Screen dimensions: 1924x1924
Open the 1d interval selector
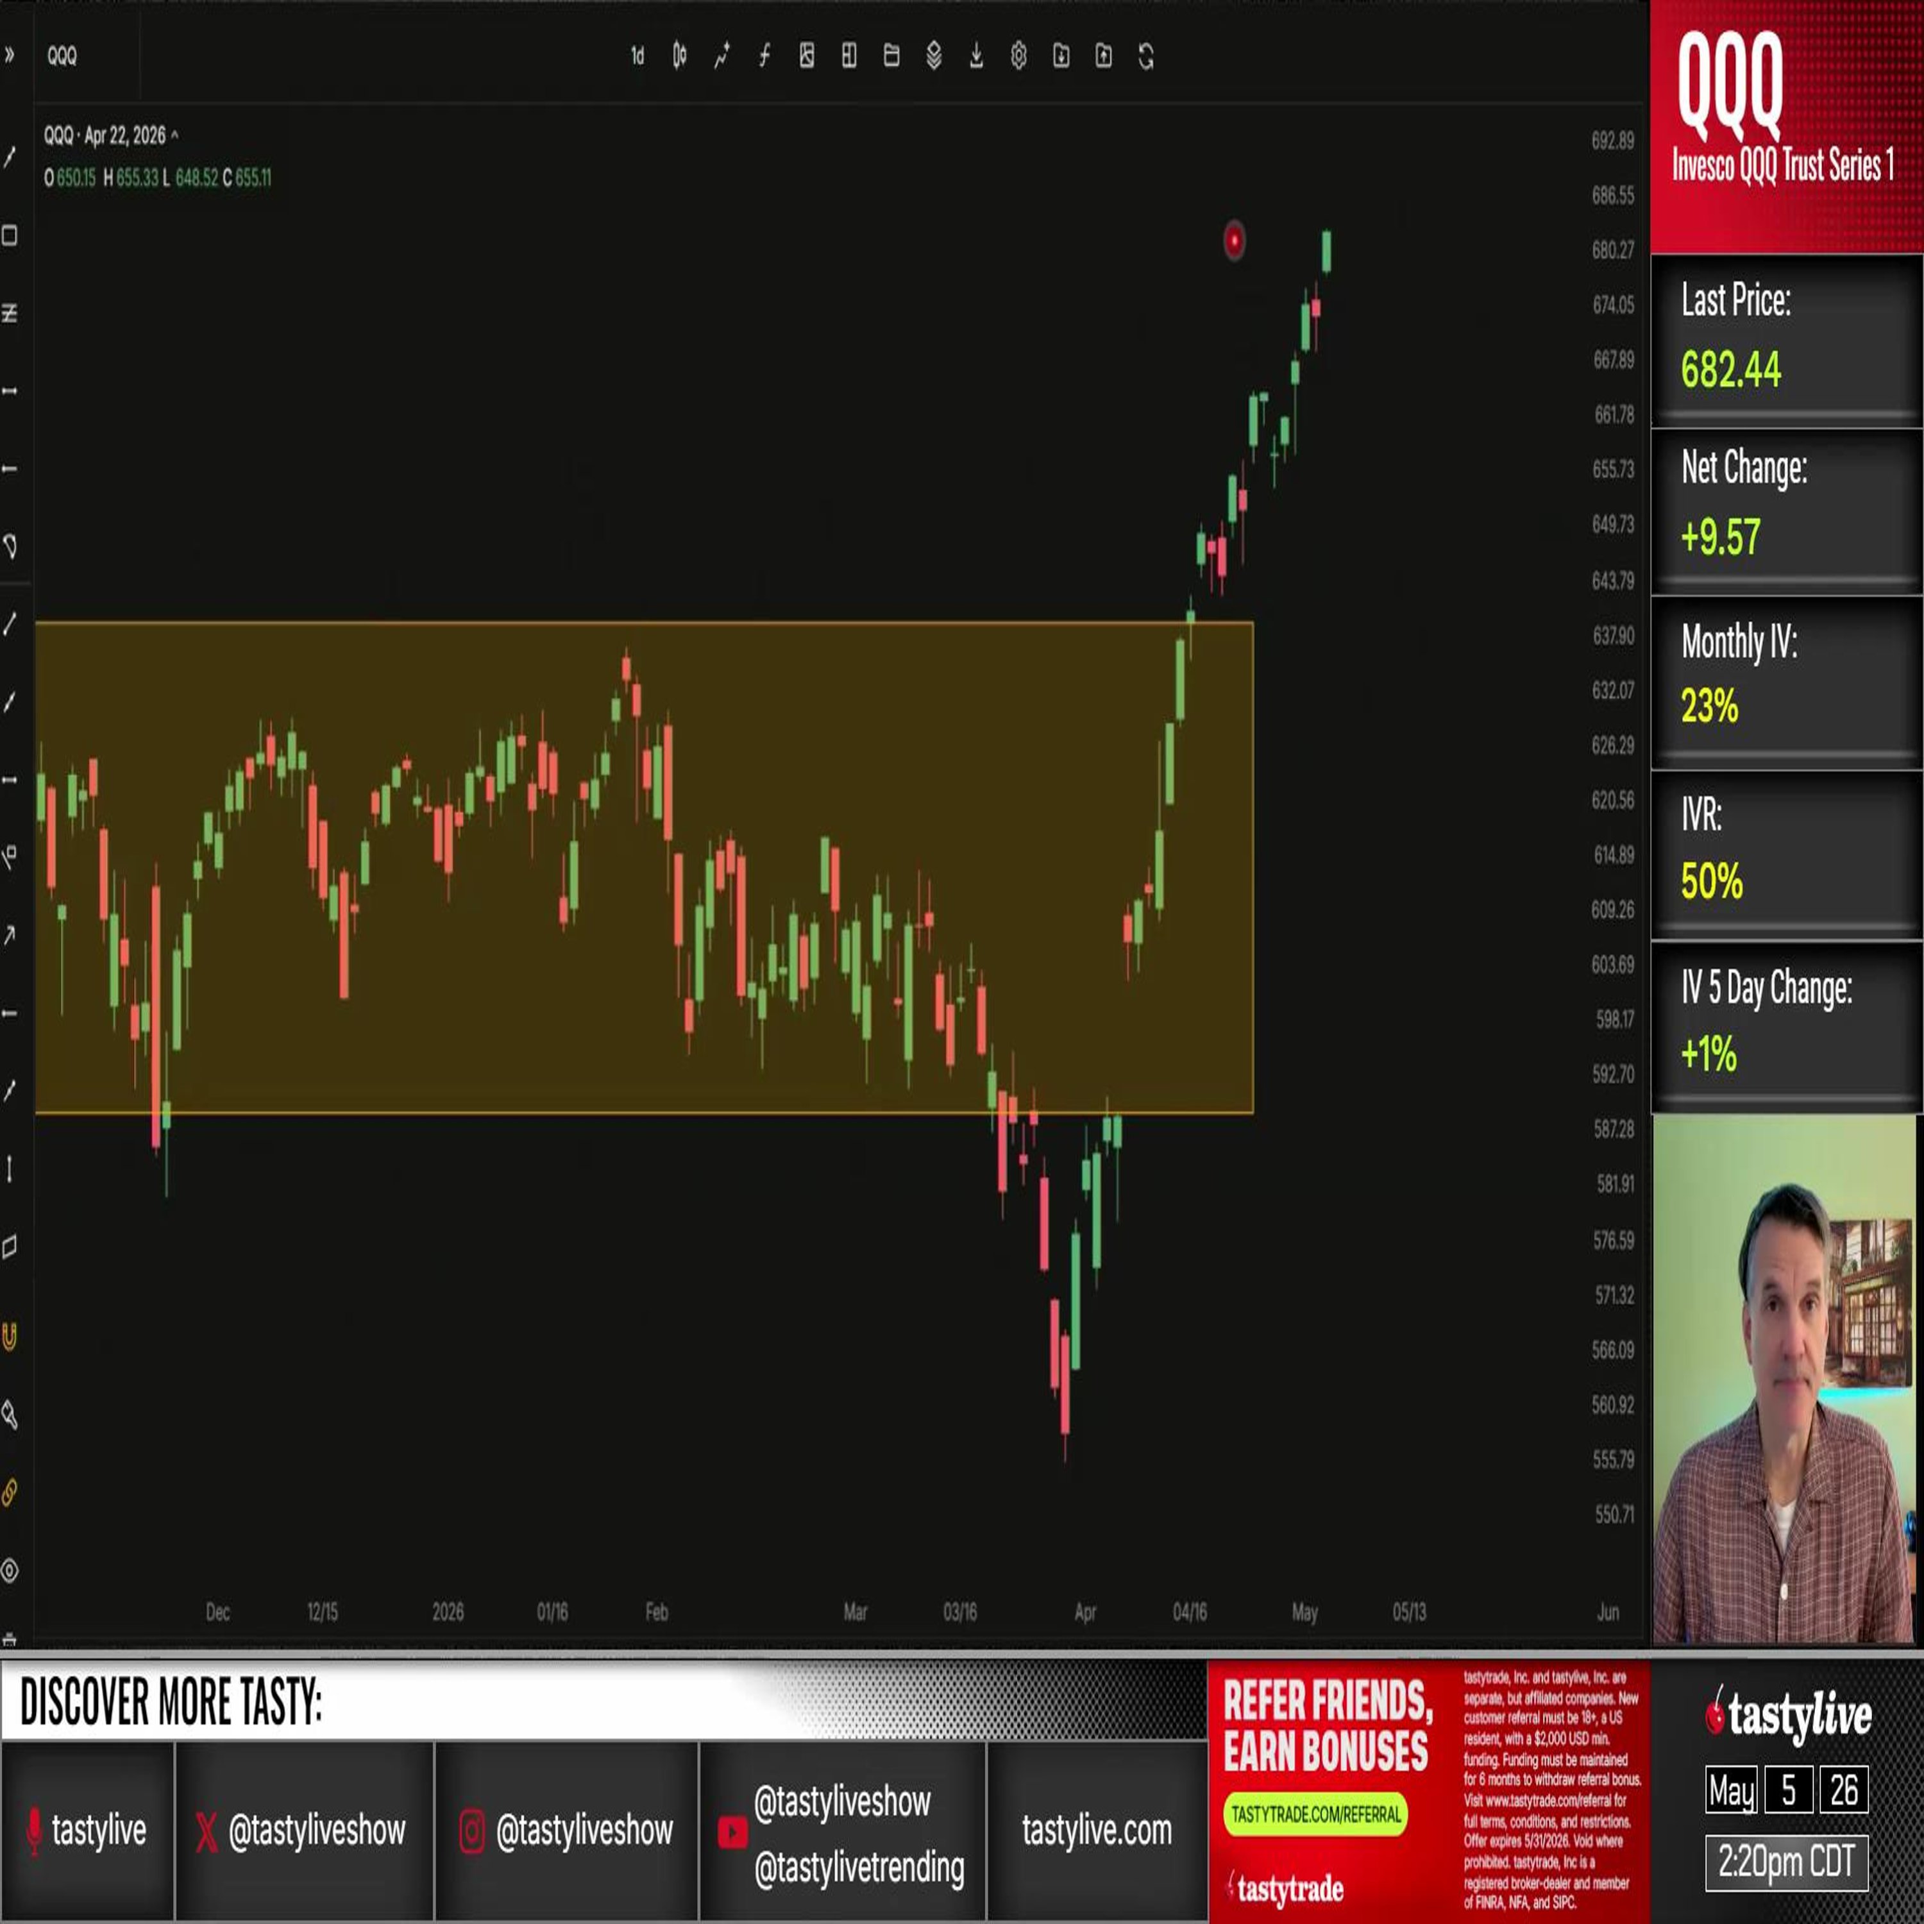637,57
